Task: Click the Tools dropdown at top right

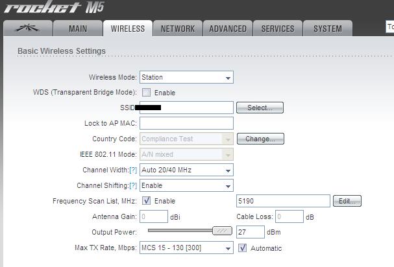Action: (390, 27)
